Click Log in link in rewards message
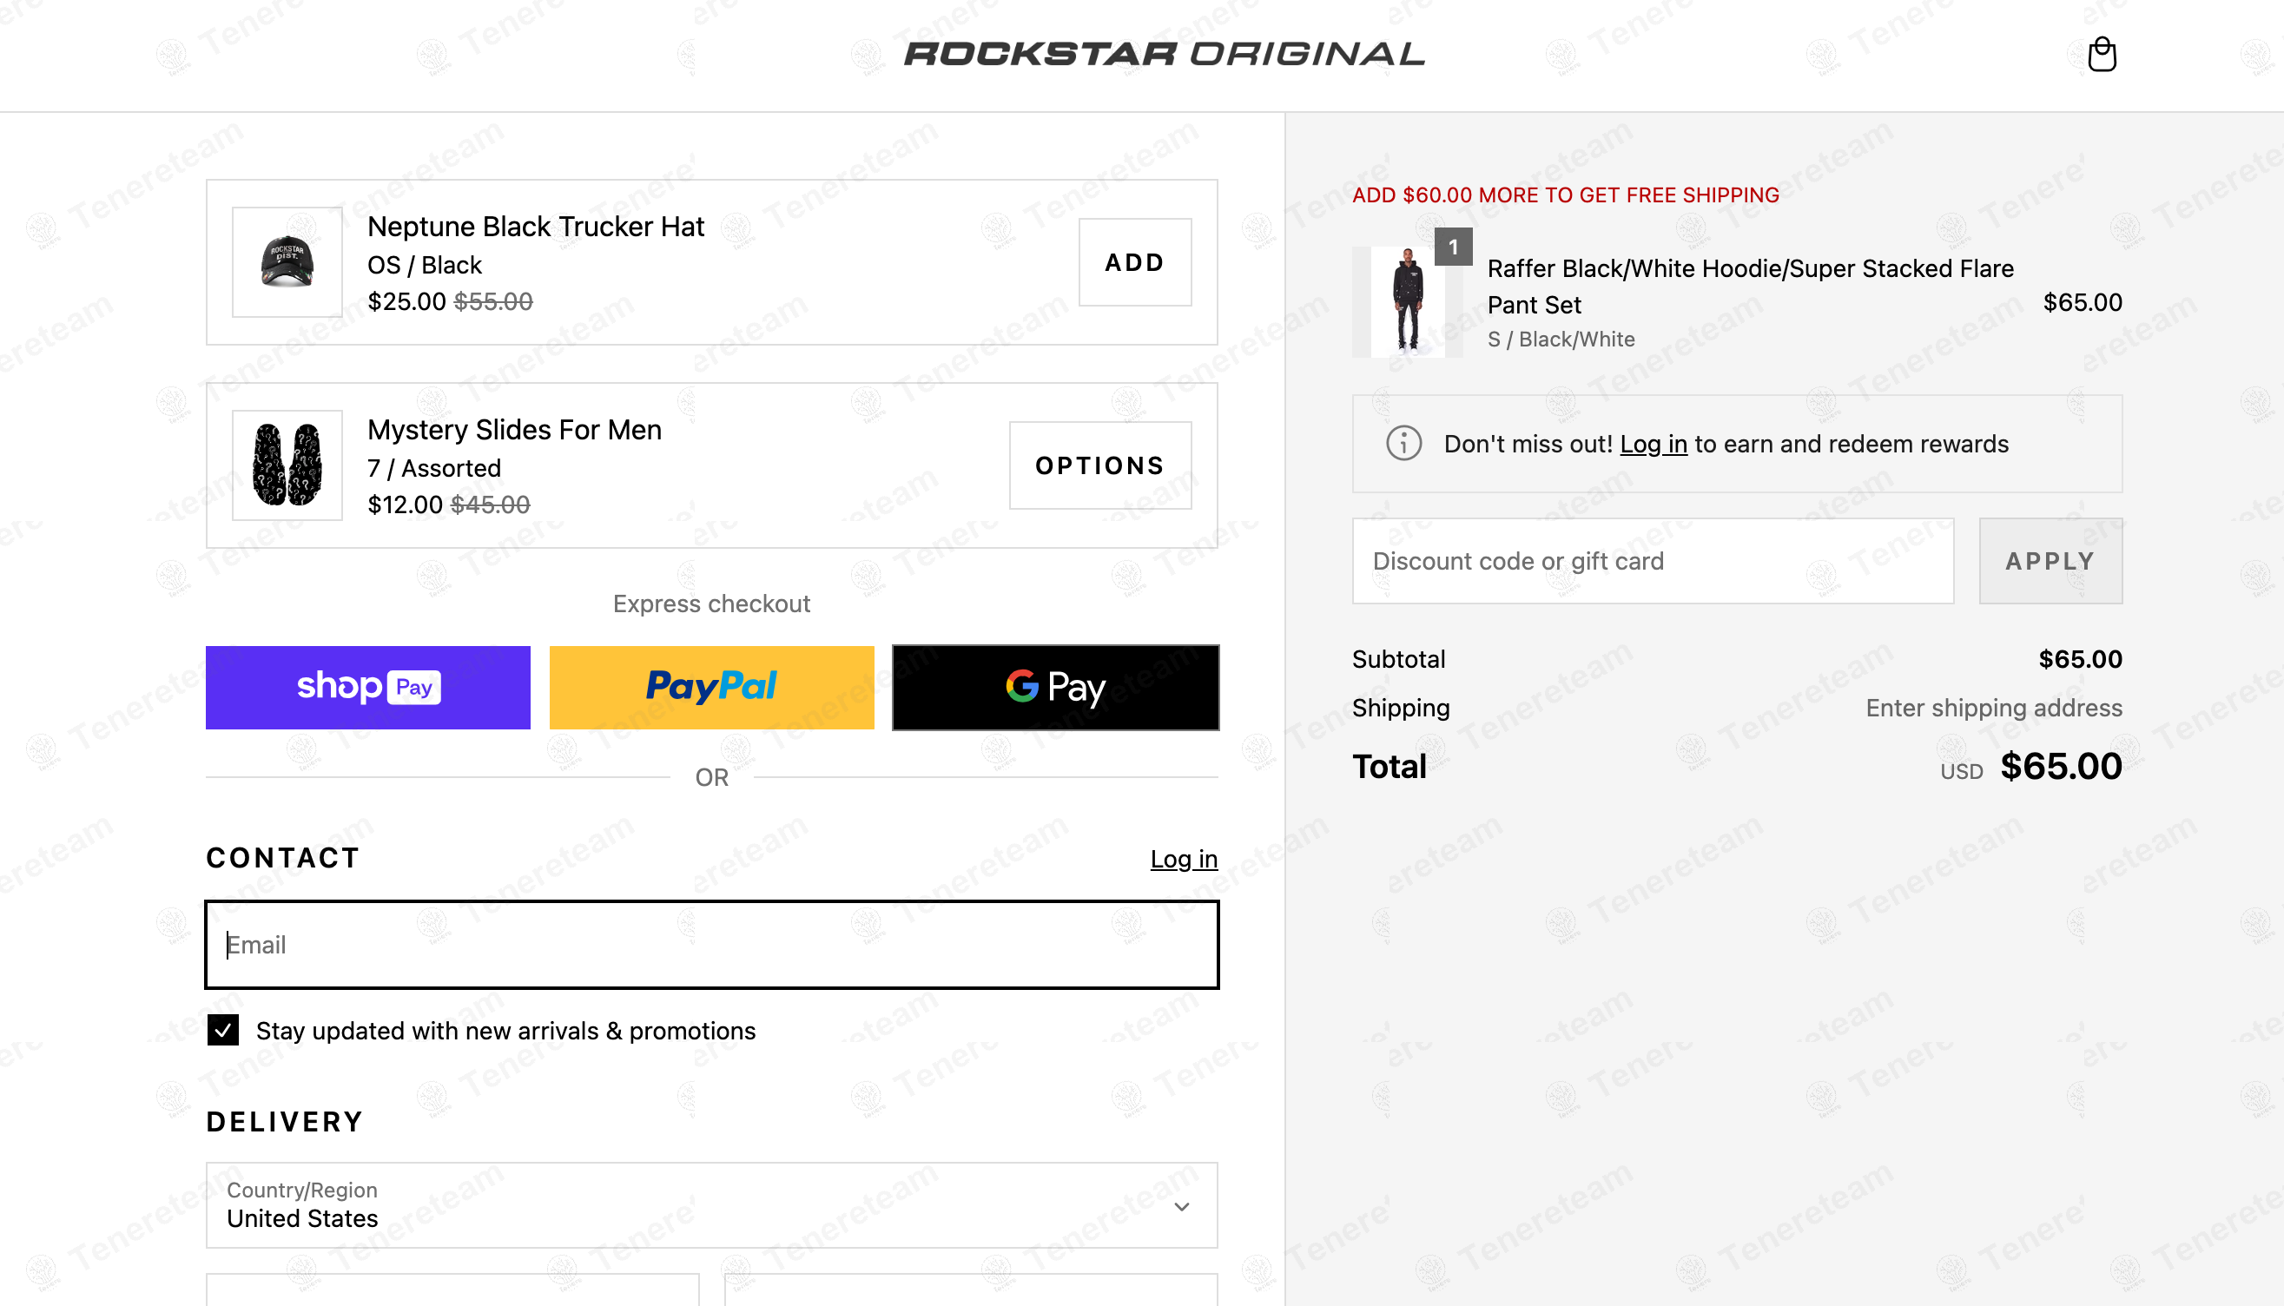This screenshot has width=2284, height=1306. pyautogui.click(x=1653, y=444)
